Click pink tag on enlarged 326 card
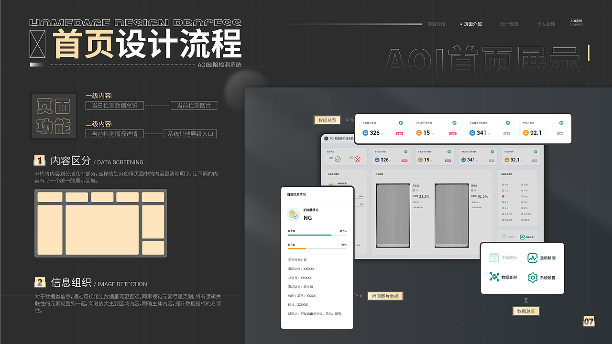612x344 pixels. coord(399,134)
